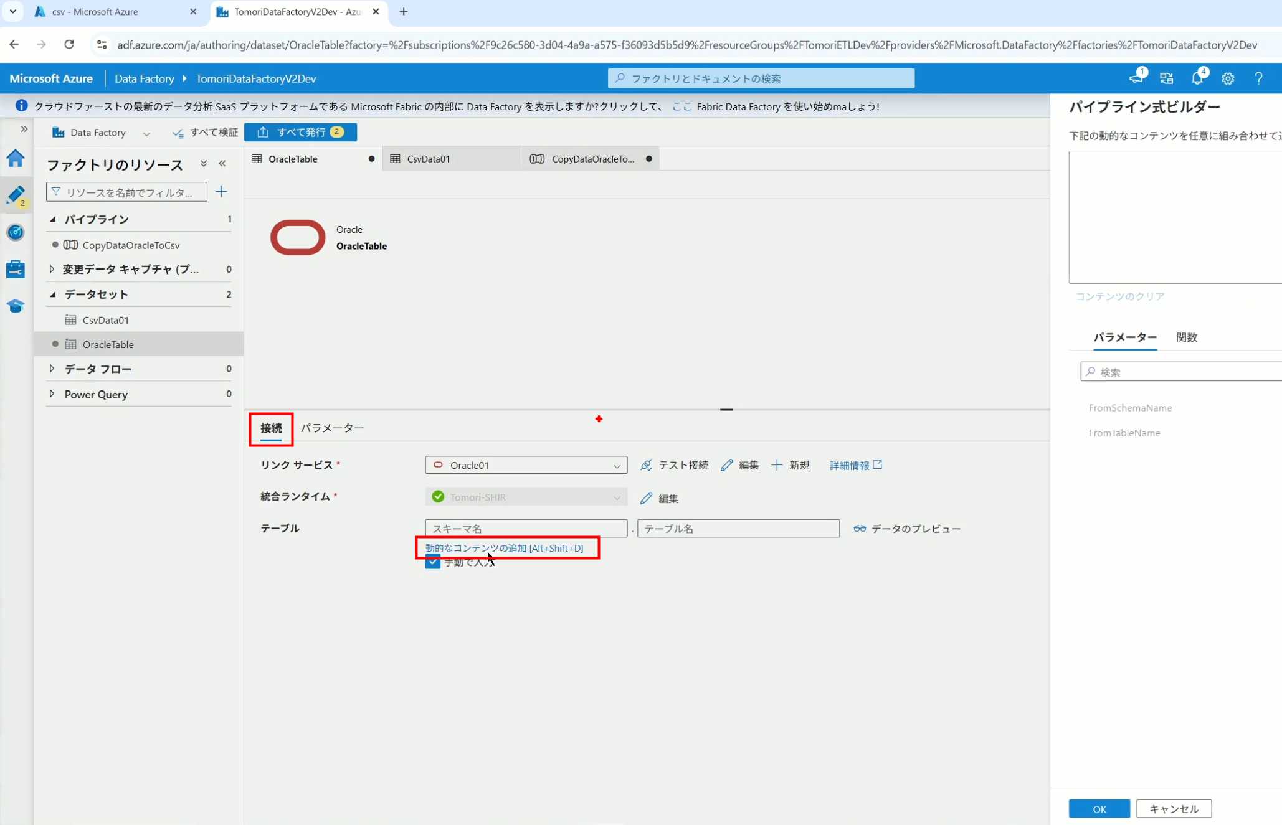The height and width of the screenshot is (825, 1282).
Task: Click the Monitor gauge icon in sidebar
Action: coord(16,232)
